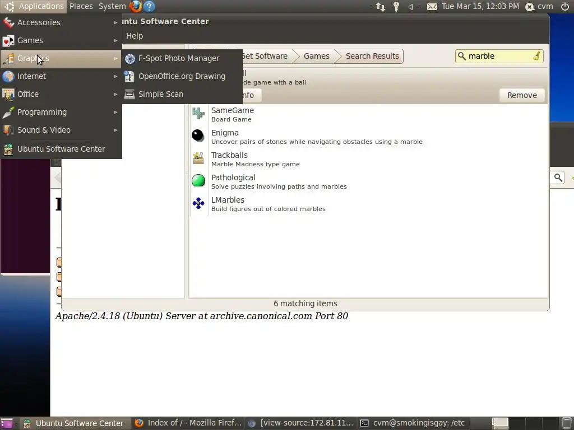Open the Help icon in top panel
The height and width of the screenshot is (430, 574).
[149, 6]
